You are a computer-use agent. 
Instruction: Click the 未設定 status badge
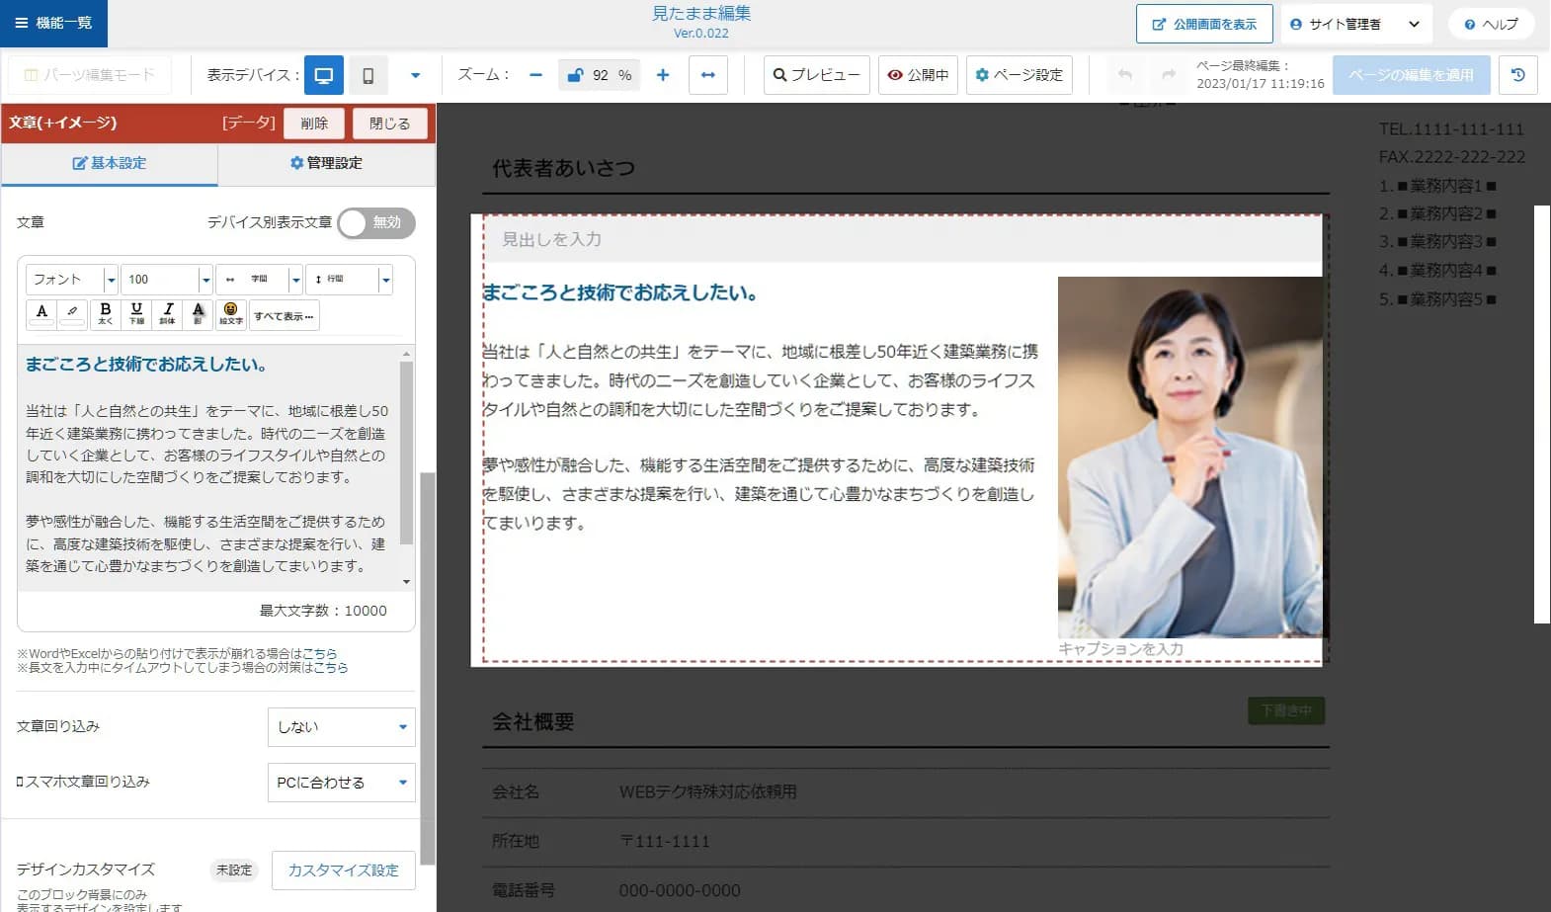pyautogui.click(x=234, y=871)
